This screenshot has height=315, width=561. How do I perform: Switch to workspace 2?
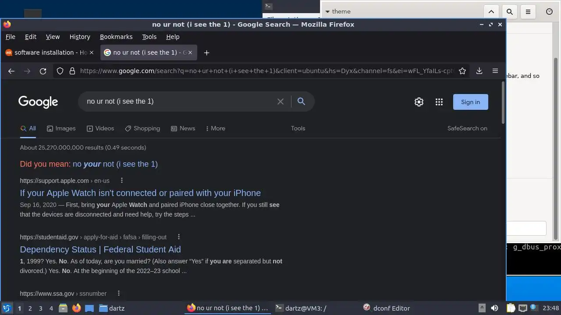pos(30,308)
